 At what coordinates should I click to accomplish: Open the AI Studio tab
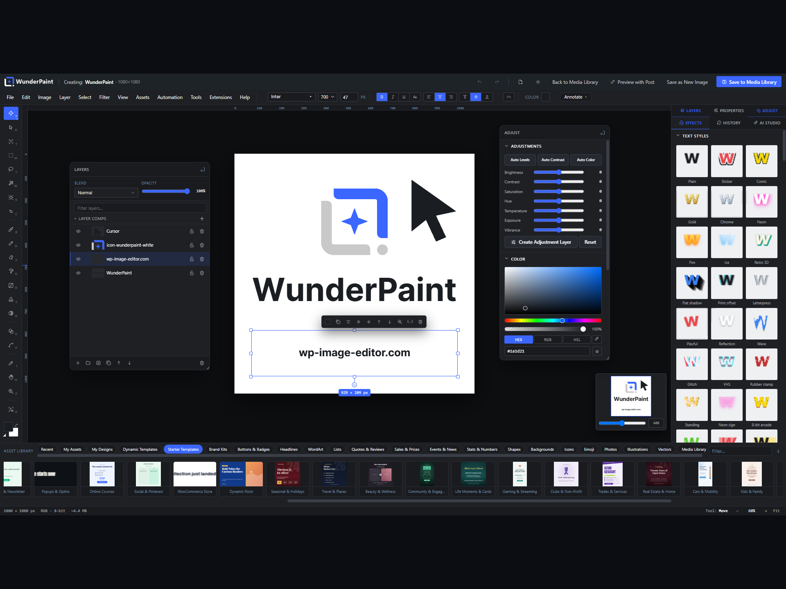click(767, 123)
